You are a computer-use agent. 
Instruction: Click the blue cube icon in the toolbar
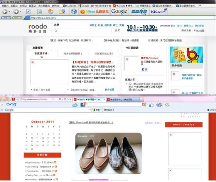point(74,12)
